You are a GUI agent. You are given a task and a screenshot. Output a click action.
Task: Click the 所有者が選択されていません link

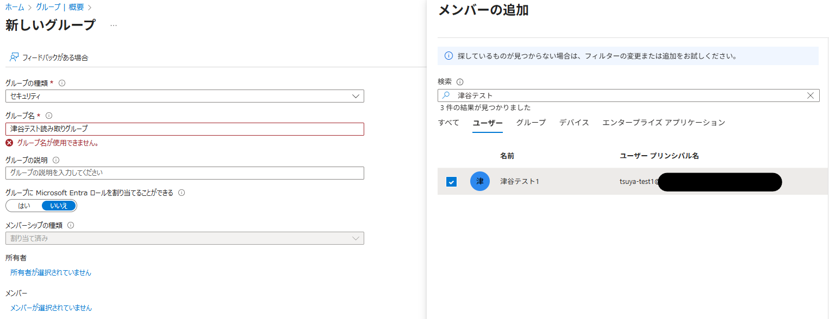click(51, 272)
